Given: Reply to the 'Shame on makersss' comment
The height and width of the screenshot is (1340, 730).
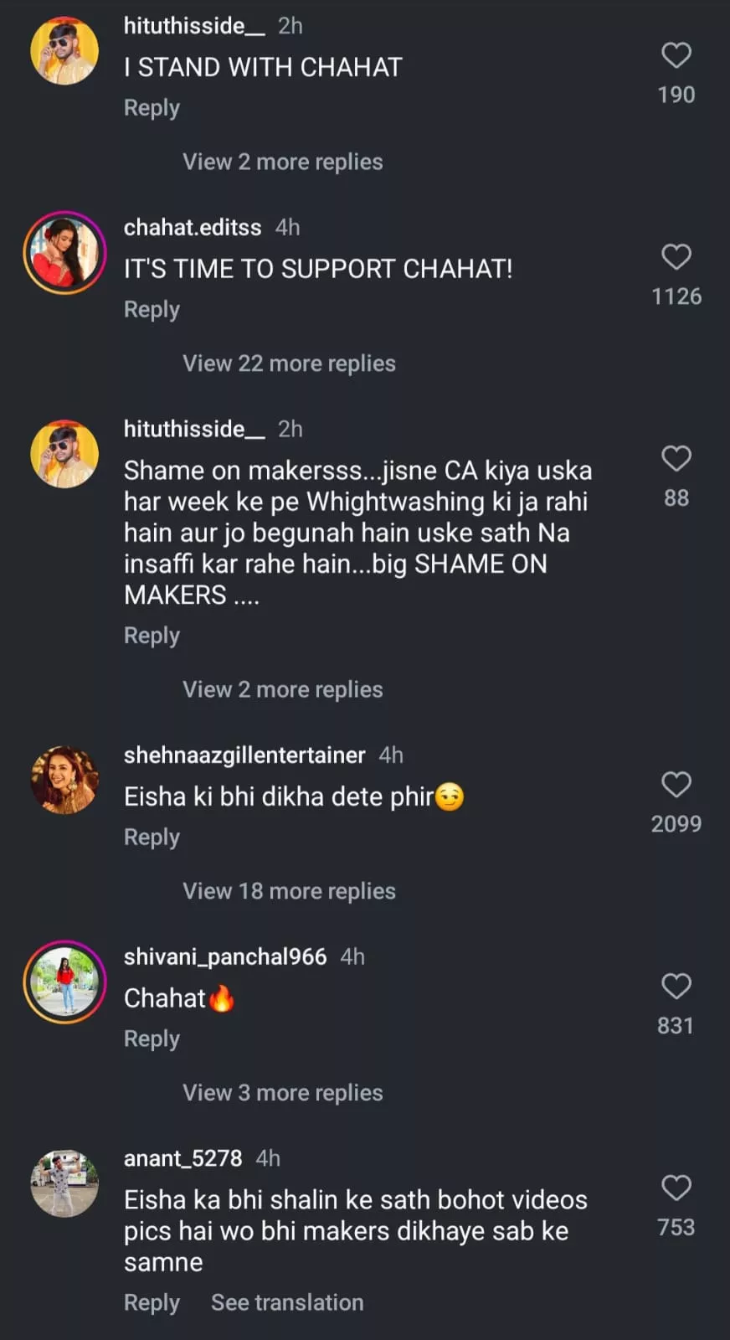Looking at the screenshot, I should pyautogui.click(x=152, y=636).
